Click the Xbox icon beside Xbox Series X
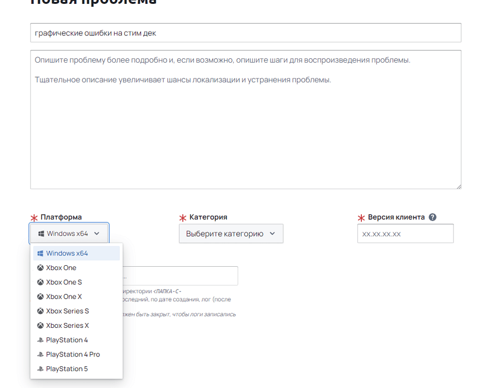The height and width of the screenshot is (388, 485). pos(40,325)
